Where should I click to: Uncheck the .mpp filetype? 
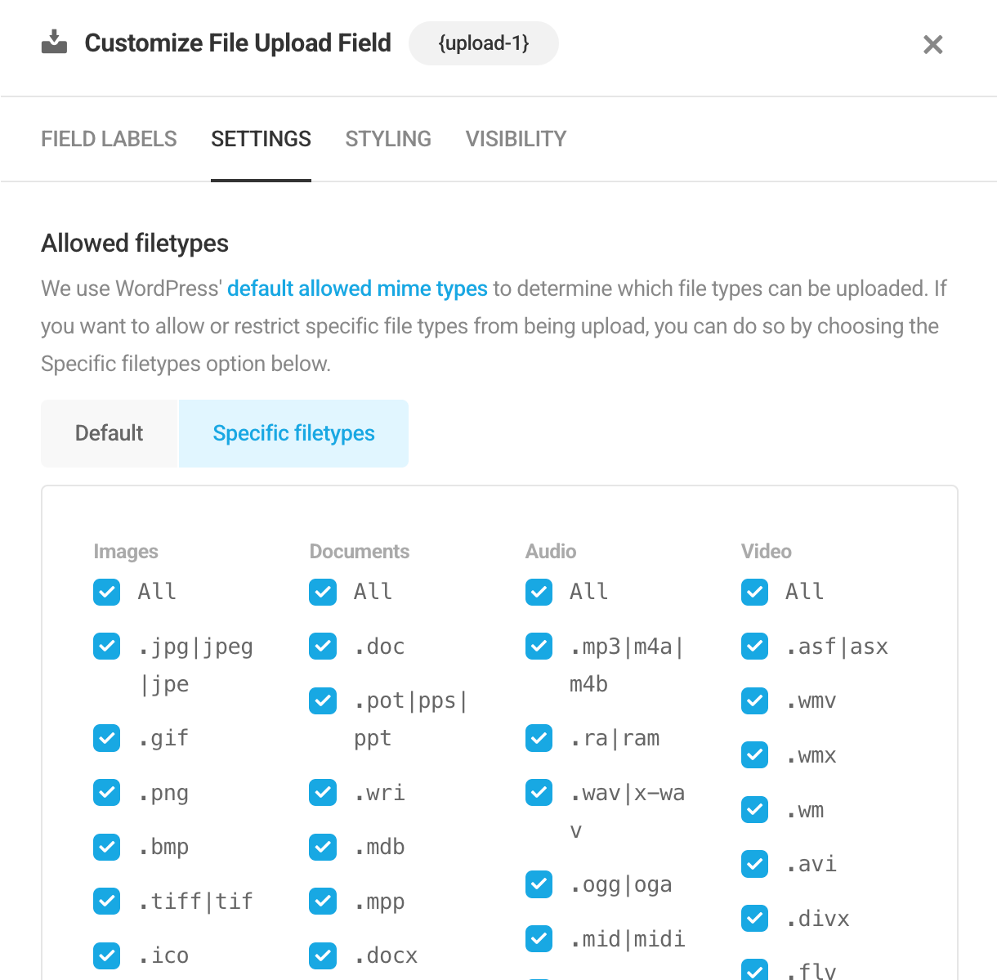(323, 902)
